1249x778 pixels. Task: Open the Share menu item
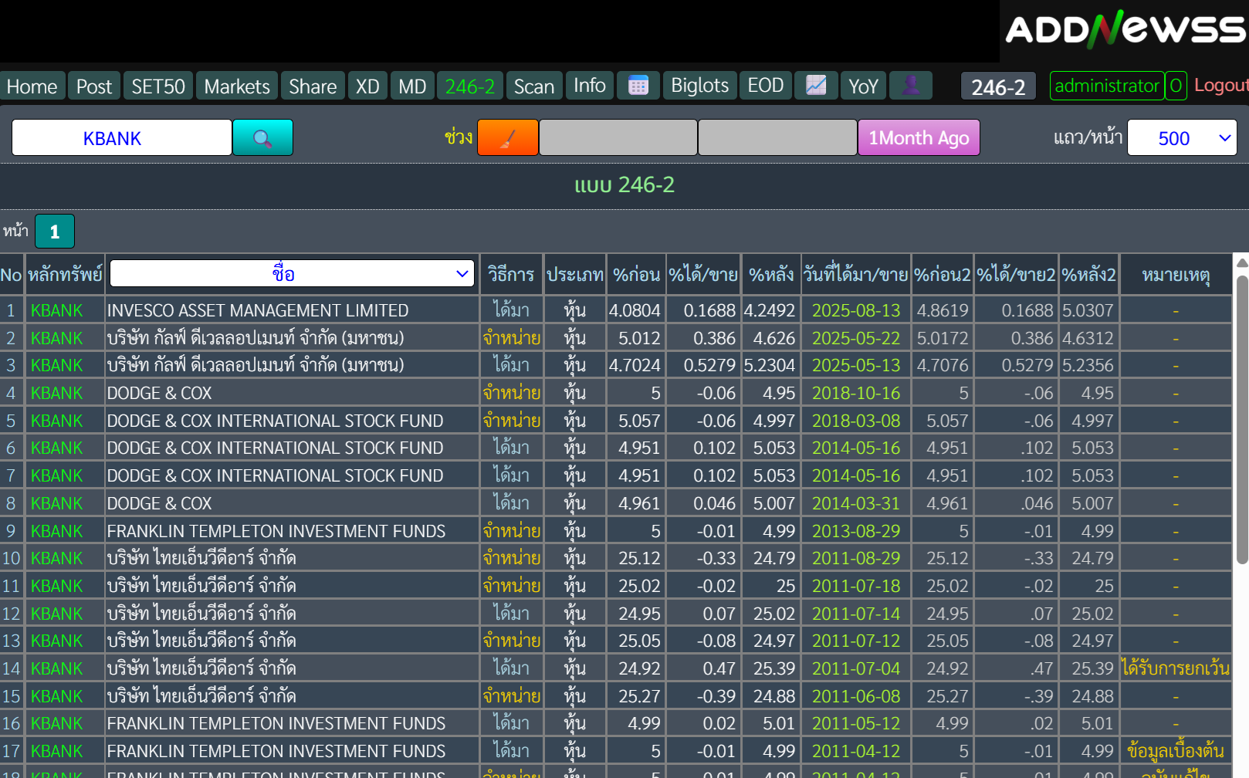point(313,86)
